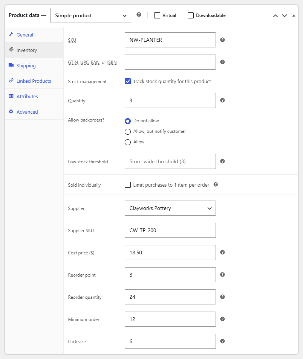This screenshot has height=359, width=303.
Task: Move the Product data panel up
Action: pyautogui.click(x=275, y=15)
